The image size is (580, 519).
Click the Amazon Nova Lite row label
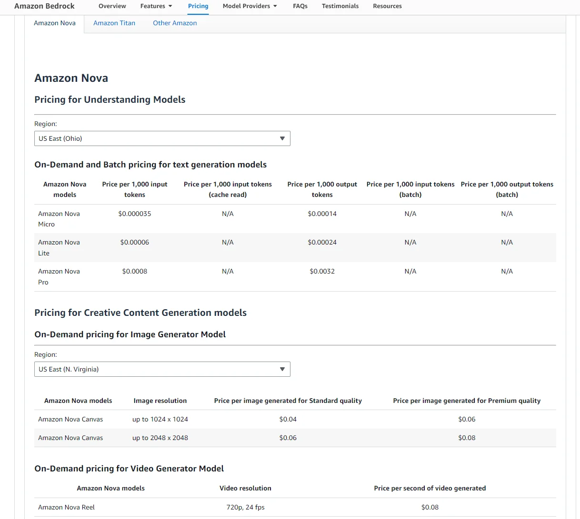59,248
